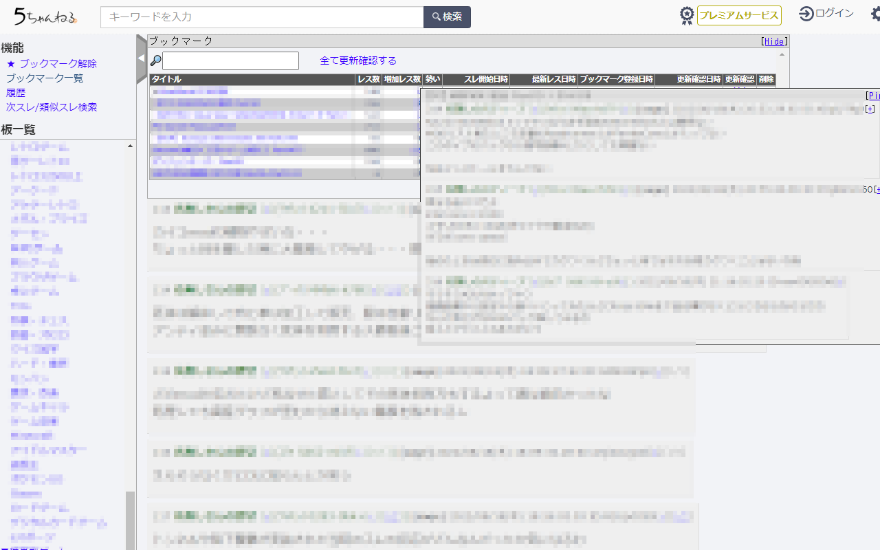Submit search with the 検索 button
The image size is (880, 550).
[447, 17]
